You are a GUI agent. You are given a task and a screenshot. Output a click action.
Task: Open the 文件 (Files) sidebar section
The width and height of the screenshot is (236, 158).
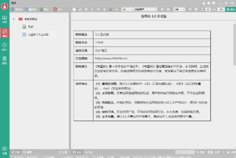click(x=4, y=19)
